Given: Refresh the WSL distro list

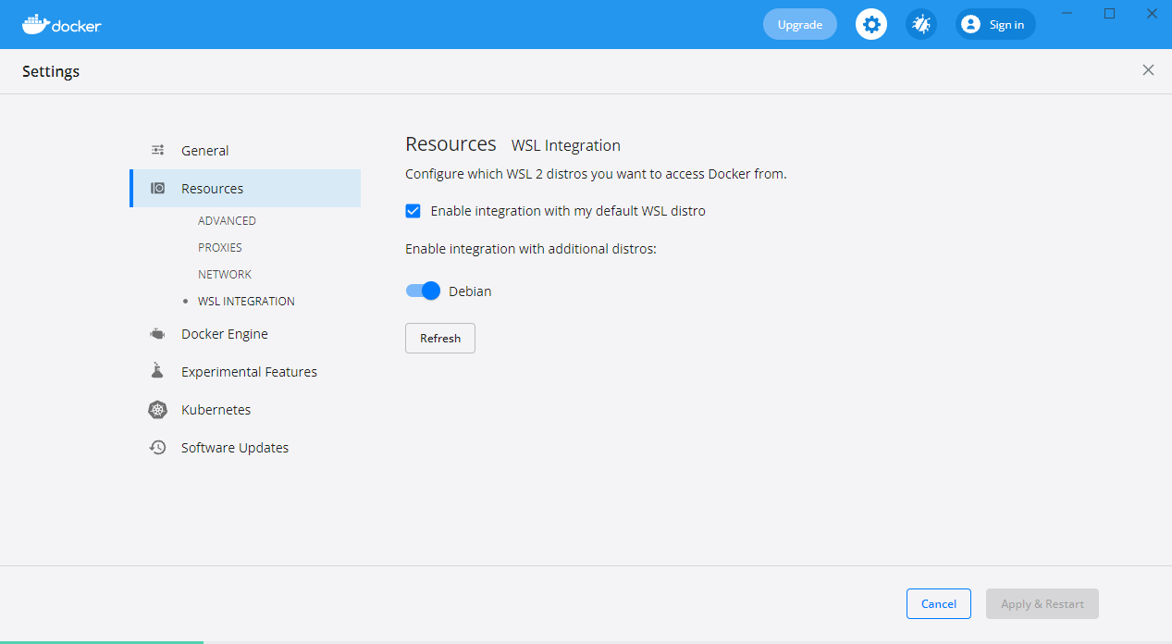Looking at the screenshot, I should click(x=440, y=338).
